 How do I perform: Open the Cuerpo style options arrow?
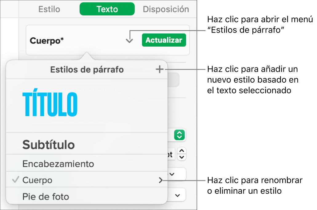tap(161, 180)
